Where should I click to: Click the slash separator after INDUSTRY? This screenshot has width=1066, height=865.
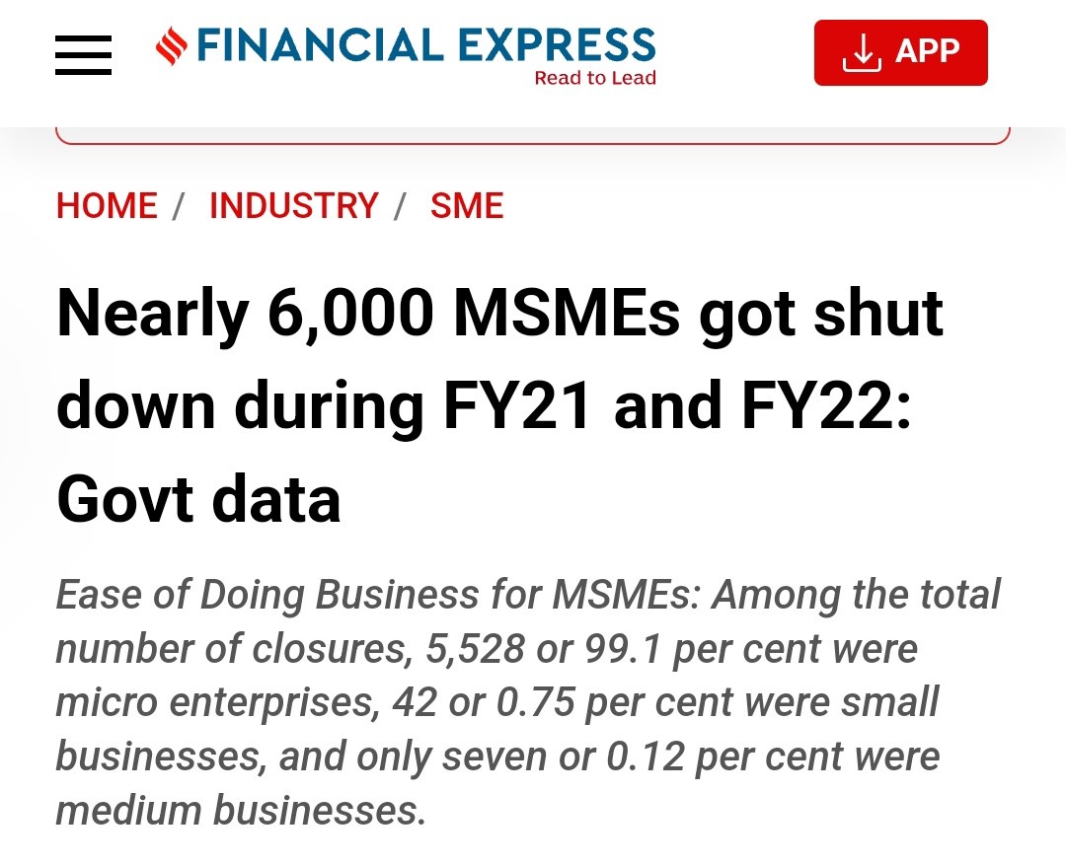click(401, 206)
